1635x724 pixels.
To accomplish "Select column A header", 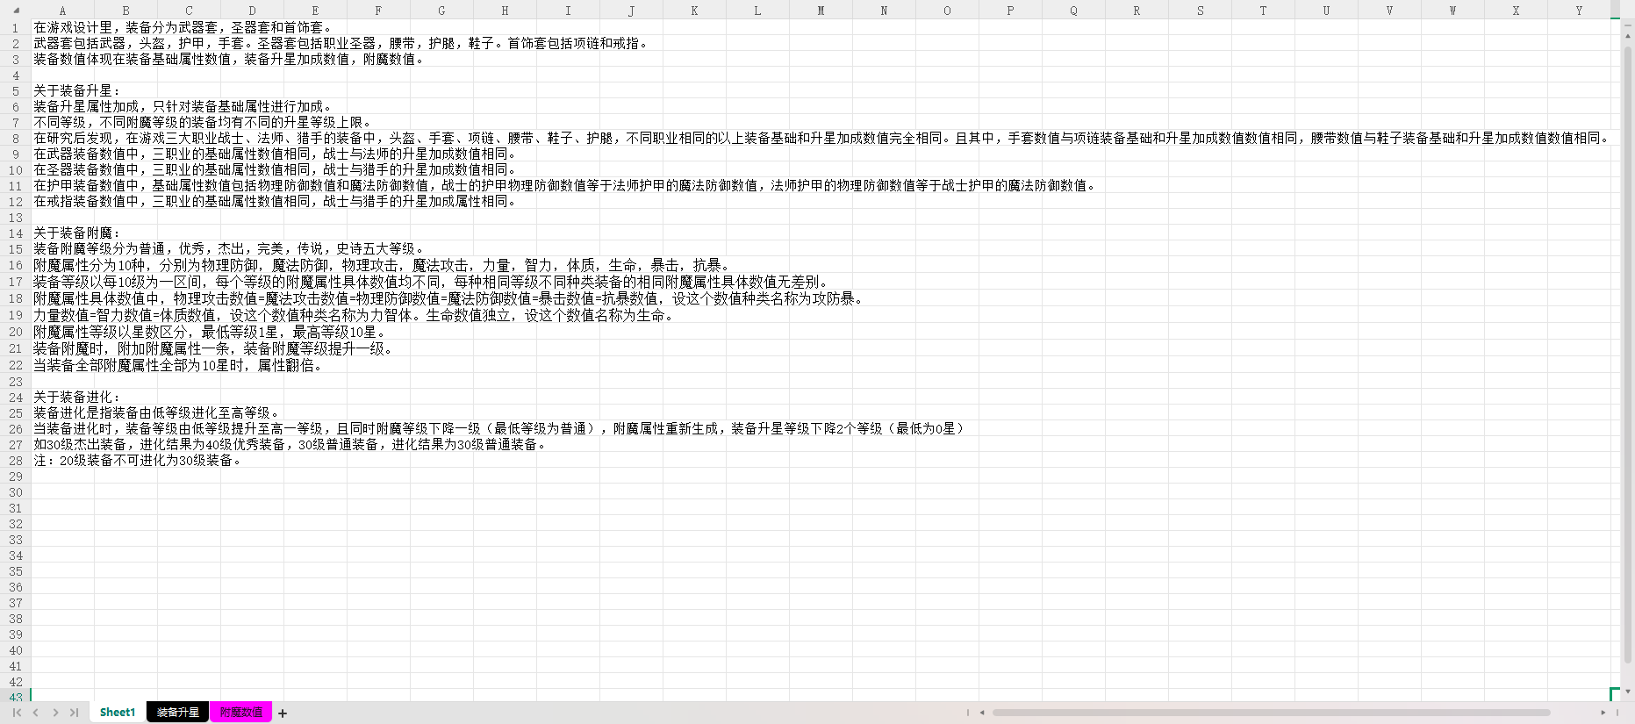I will 62,11.
